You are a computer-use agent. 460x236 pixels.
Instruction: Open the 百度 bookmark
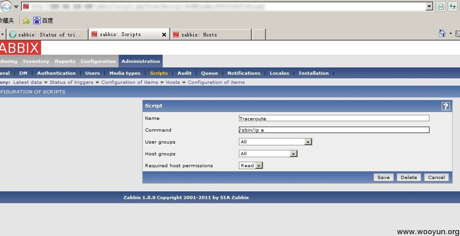tap(43, 21)
